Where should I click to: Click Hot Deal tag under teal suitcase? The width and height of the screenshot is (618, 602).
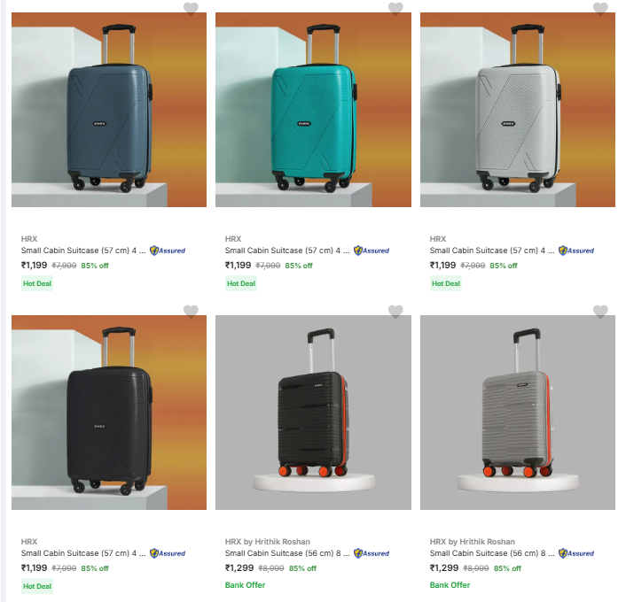[241, 283]
